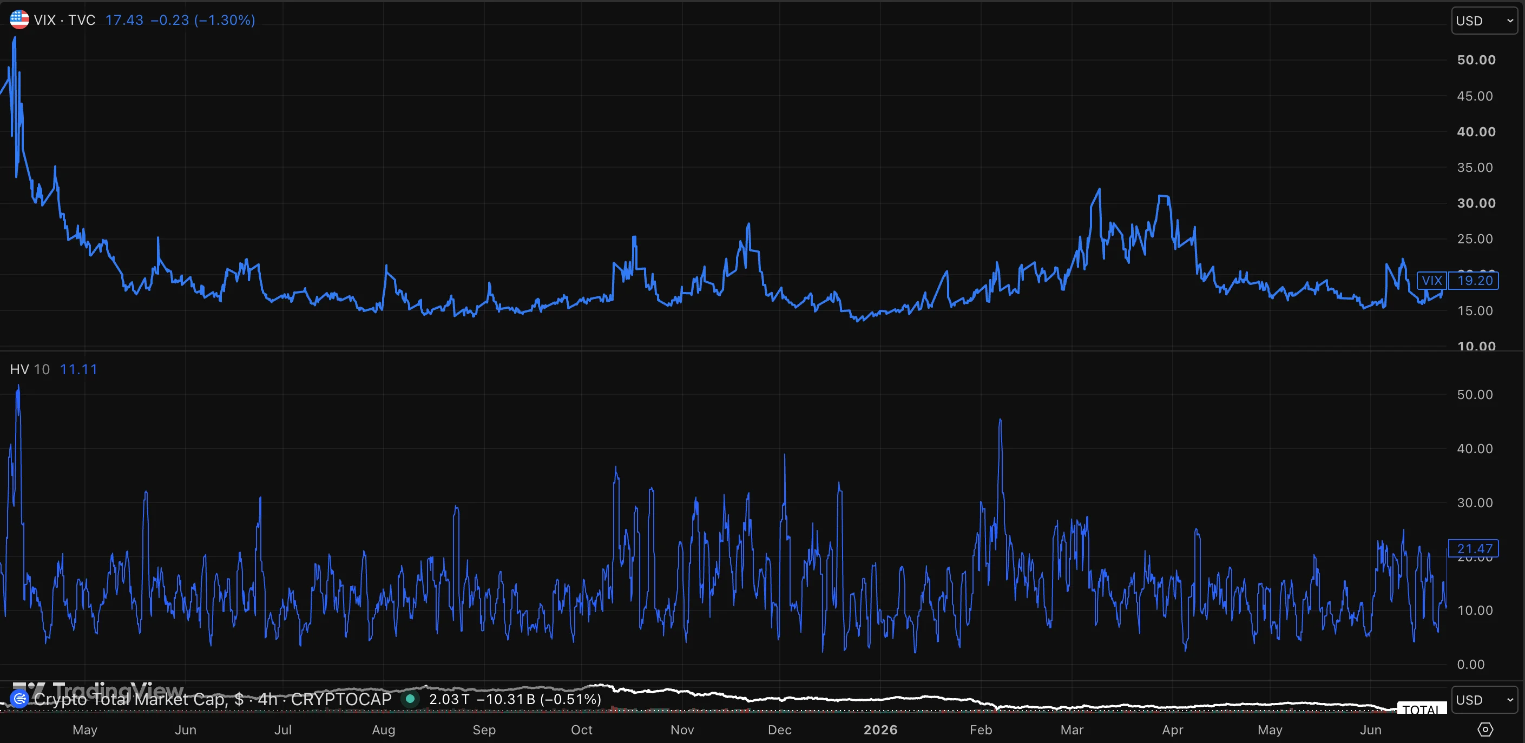Open chart time settings gear icon
Screen dimensions: 1525x743
point(1485,729)
